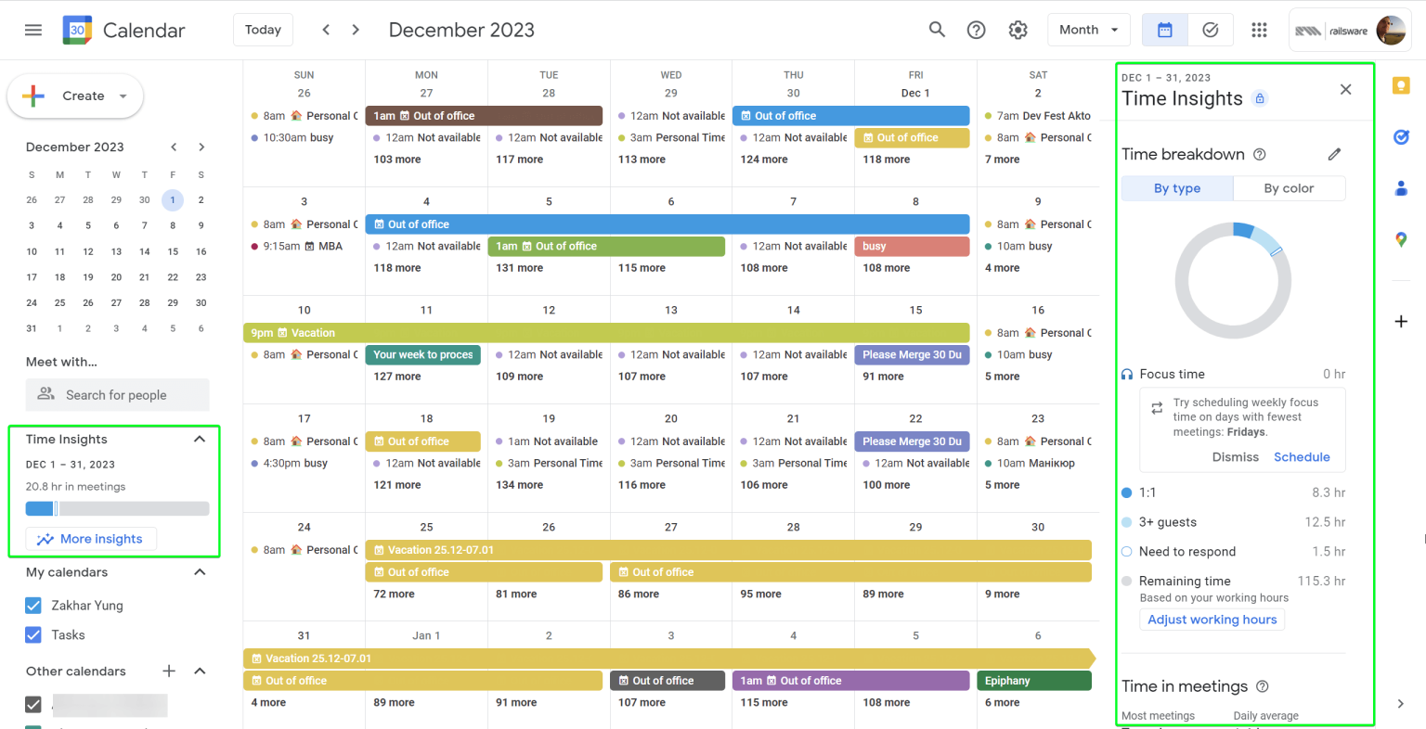Image resolution: width=1426 pixels, height=729 pixels.
Task: Click the meetings progress bar under Time Insights
Action: pyautogui.click(x=117, y=508)
